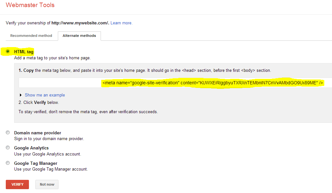Select the Domain name provider radio button

8,132
